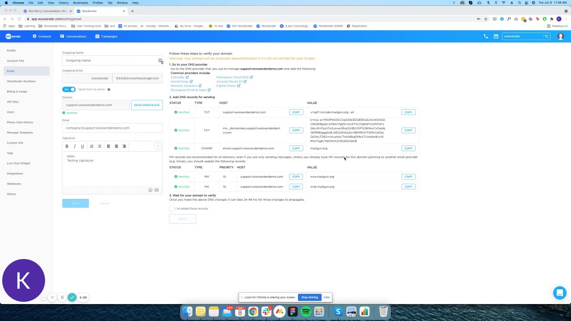
Task: Align signature text left
Action: pos(108,146)
